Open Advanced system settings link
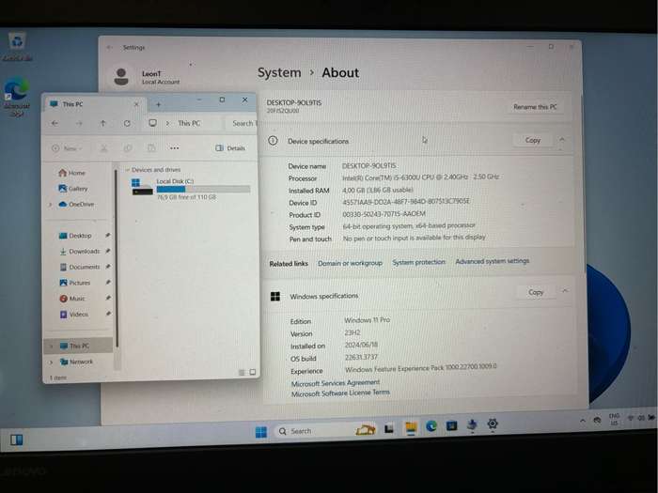The height and width of the screenshot is (493, 658). click(x=493, y=261)
